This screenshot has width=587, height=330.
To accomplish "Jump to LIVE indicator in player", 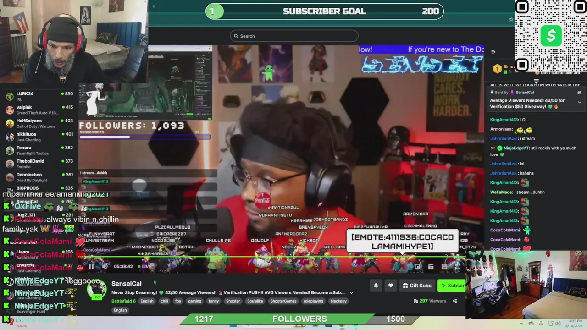I will [145, 266].
